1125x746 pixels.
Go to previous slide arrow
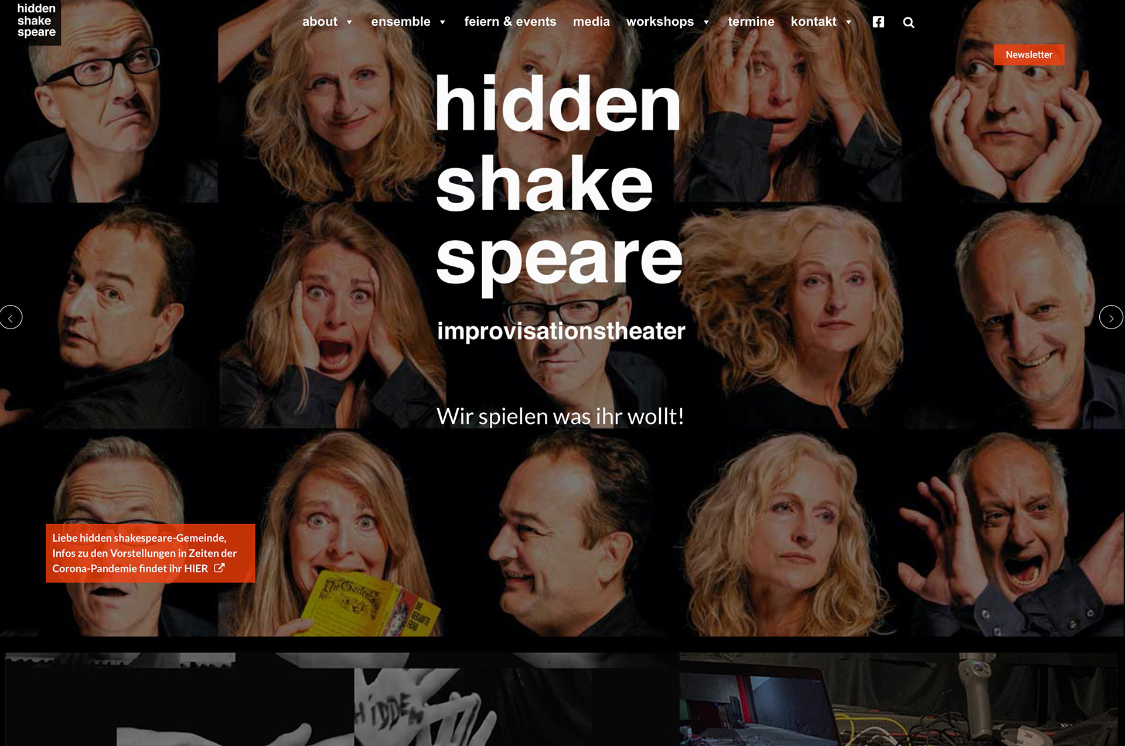click(11, 317)
